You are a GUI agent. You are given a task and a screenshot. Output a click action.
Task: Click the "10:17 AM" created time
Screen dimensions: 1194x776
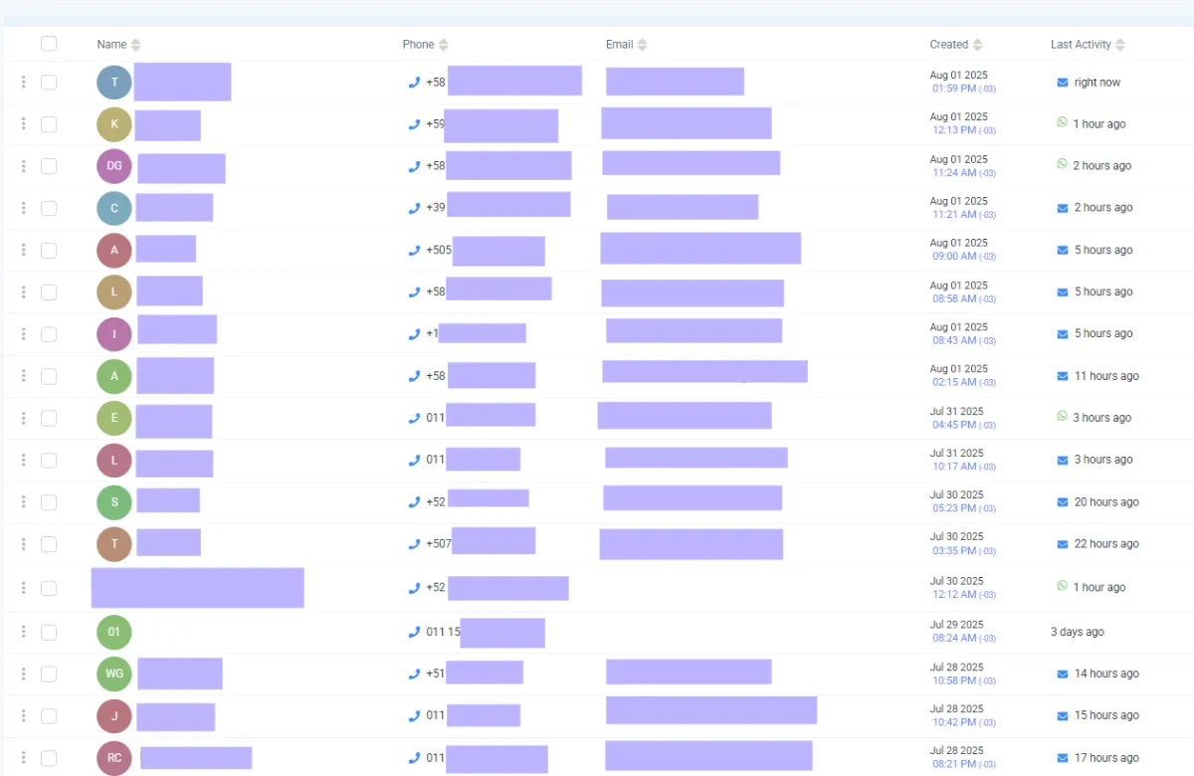point(954,467)
